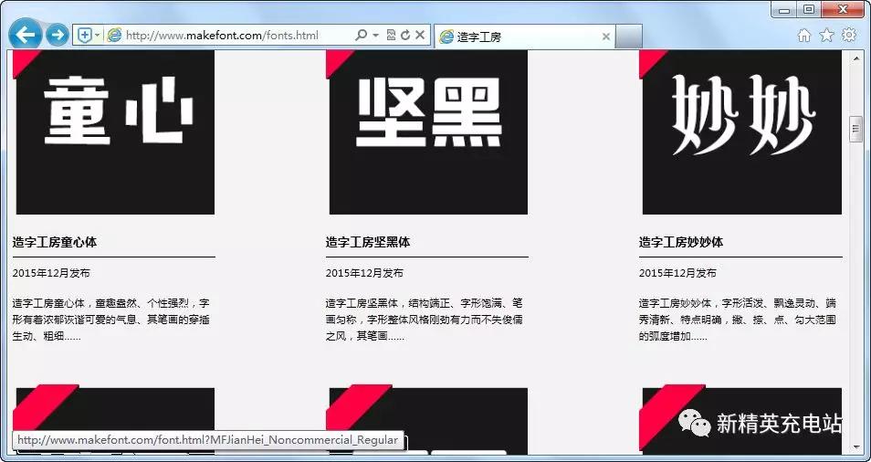Open the Tools gear icon
871x462 pixels.
tap(849, 35)
